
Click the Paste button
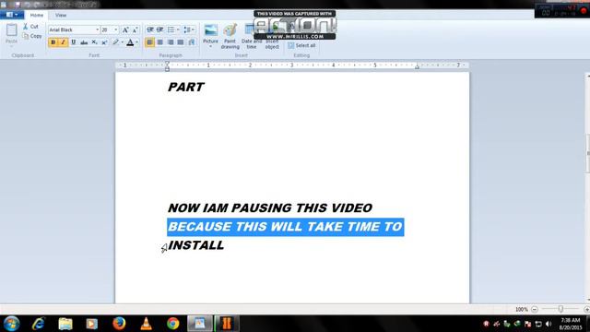coord(11,34)
